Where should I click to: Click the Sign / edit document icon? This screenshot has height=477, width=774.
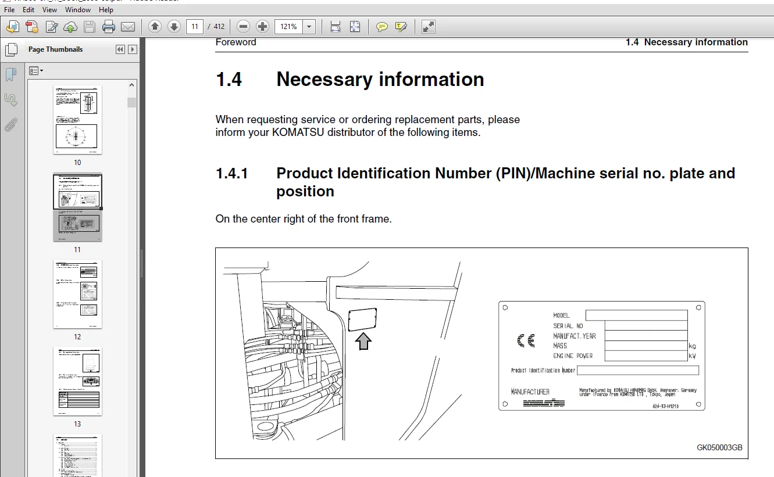coord(51,27)
